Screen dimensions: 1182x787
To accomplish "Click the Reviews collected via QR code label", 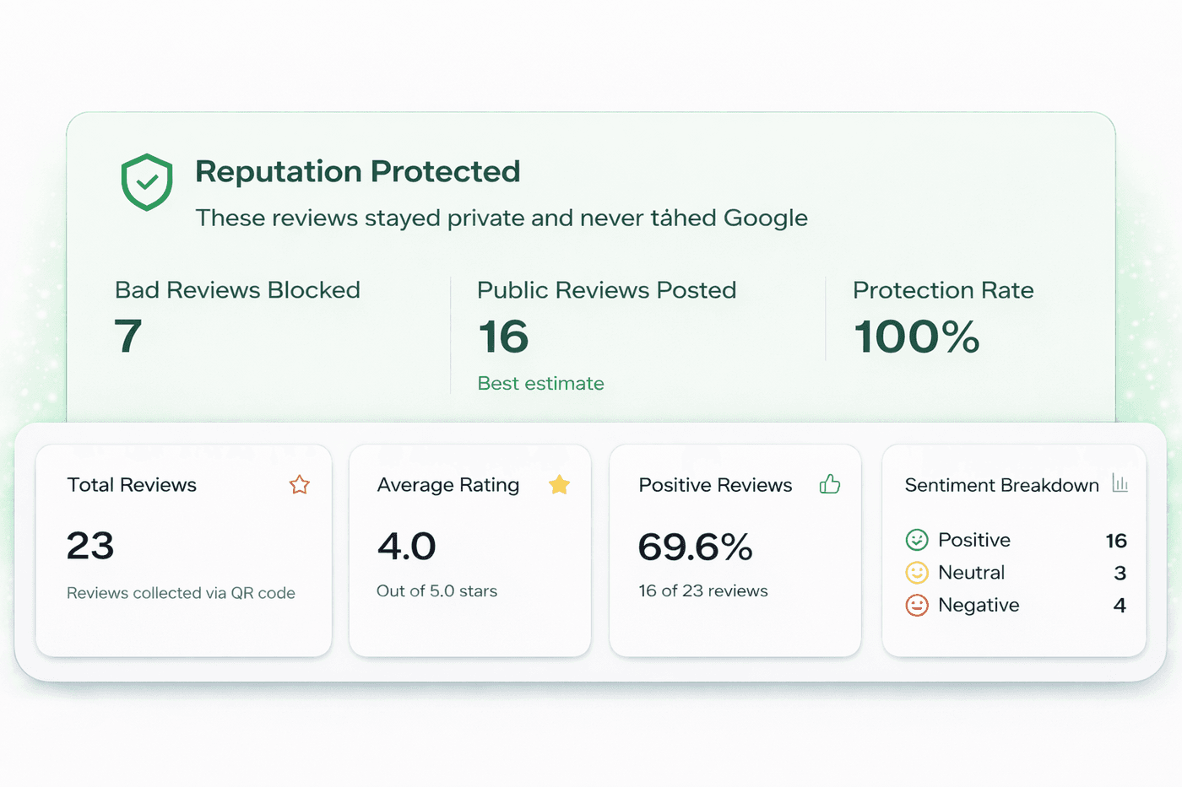I will tap(180, 593).
